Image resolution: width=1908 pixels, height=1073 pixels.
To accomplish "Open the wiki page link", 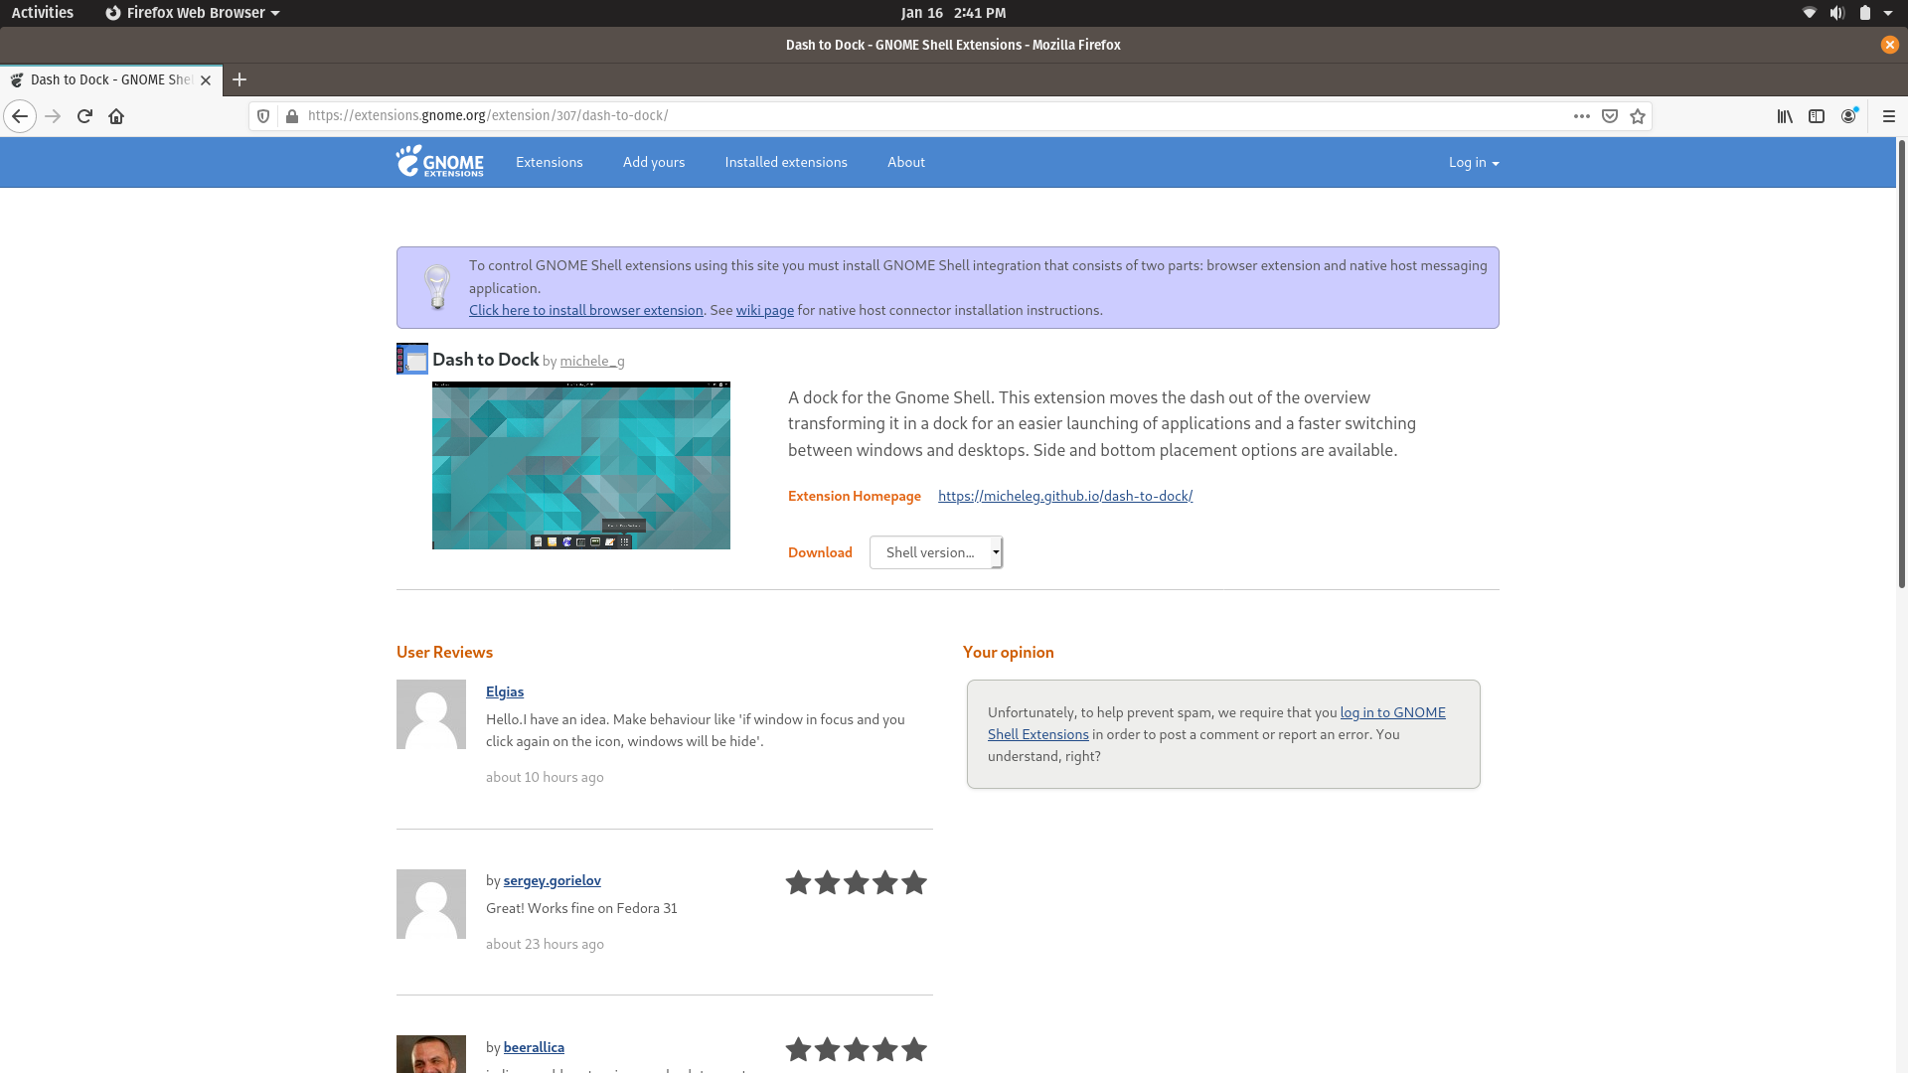I will pyautogui.click(x=765, y=310).
